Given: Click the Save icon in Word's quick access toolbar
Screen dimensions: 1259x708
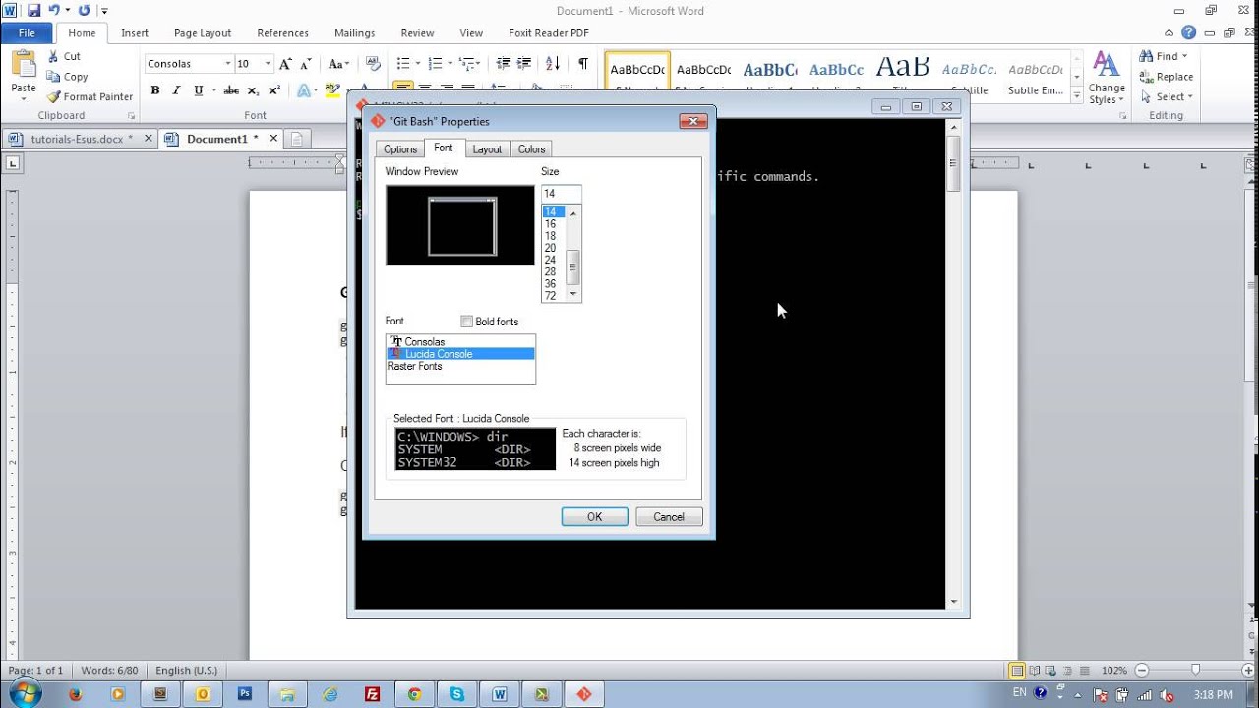Looking at the screenshot, I should tap(33, 10).
